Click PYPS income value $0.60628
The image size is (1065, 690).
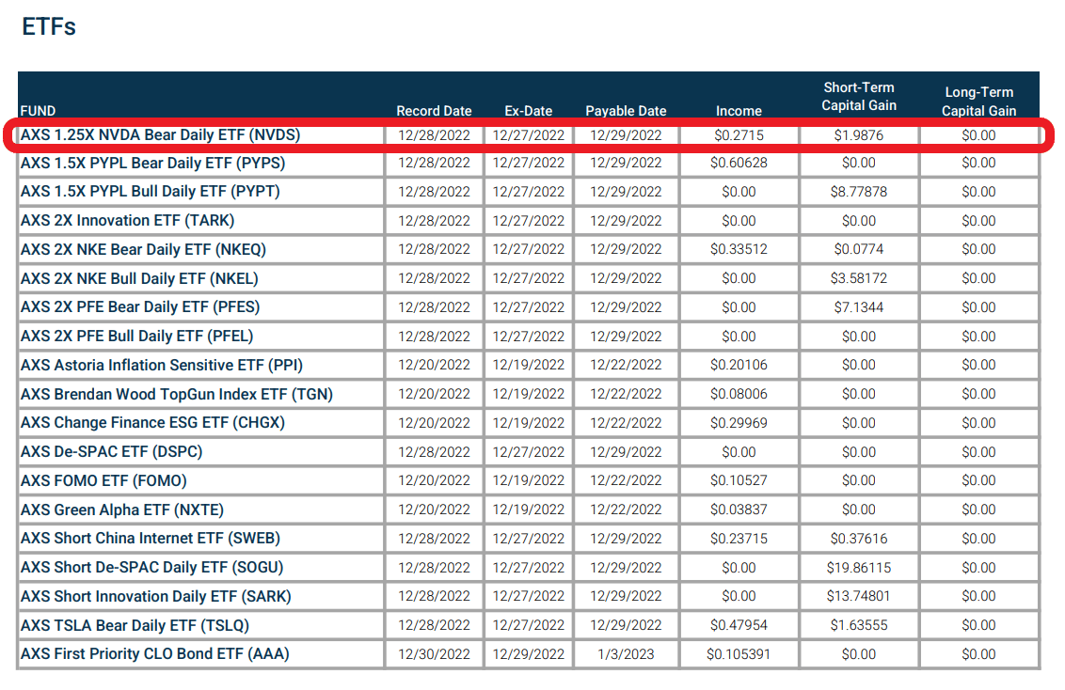pyautogui.click(x=739, y=163)
